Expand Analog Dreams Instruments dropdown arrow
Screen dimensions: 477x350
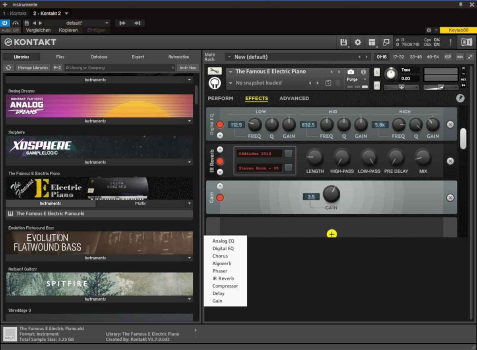pos(189,121)
